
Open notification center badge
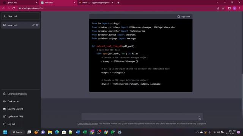point(239,132)
